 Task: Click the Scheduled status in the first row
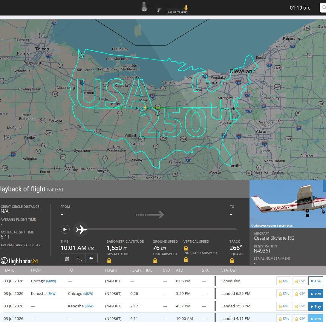coord(231,281)
